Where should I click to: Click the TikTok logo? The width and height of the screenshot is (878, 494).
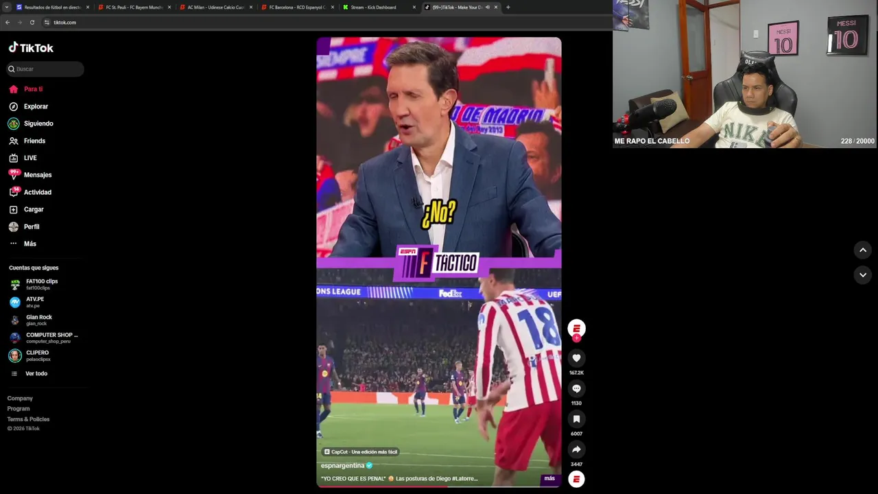coord(31,48)
